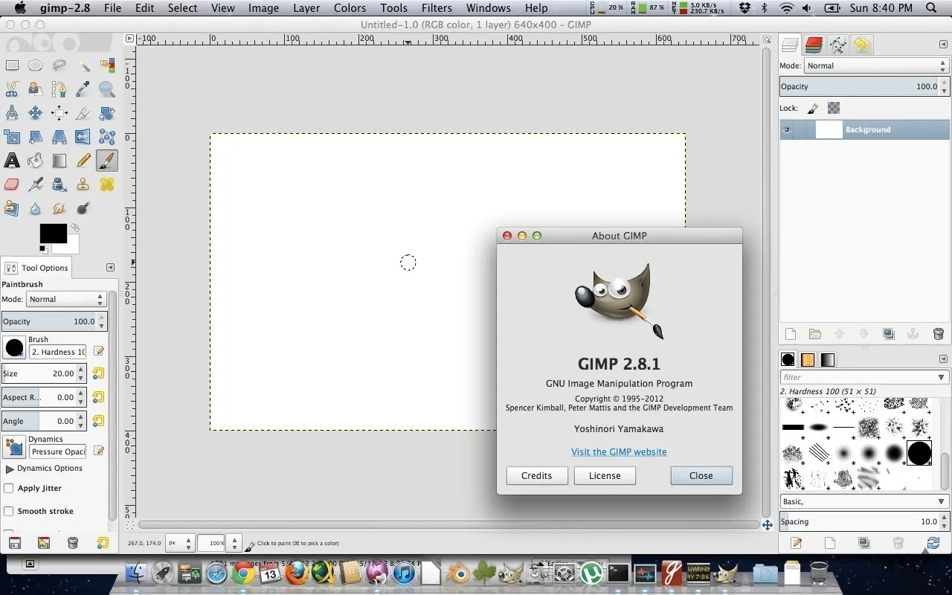Select the Move tool

click(x=35, y=113)
